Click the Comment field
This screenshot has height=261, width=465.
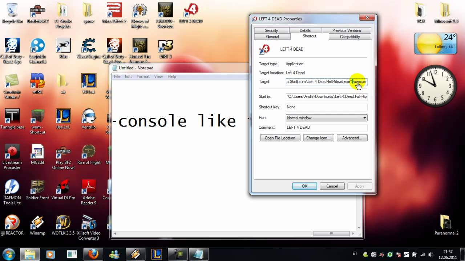(327, 127)
